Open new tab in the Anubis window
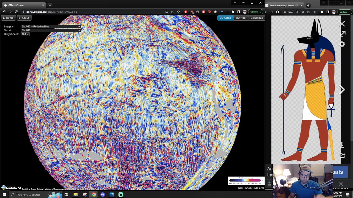 (x=308, y=5)
